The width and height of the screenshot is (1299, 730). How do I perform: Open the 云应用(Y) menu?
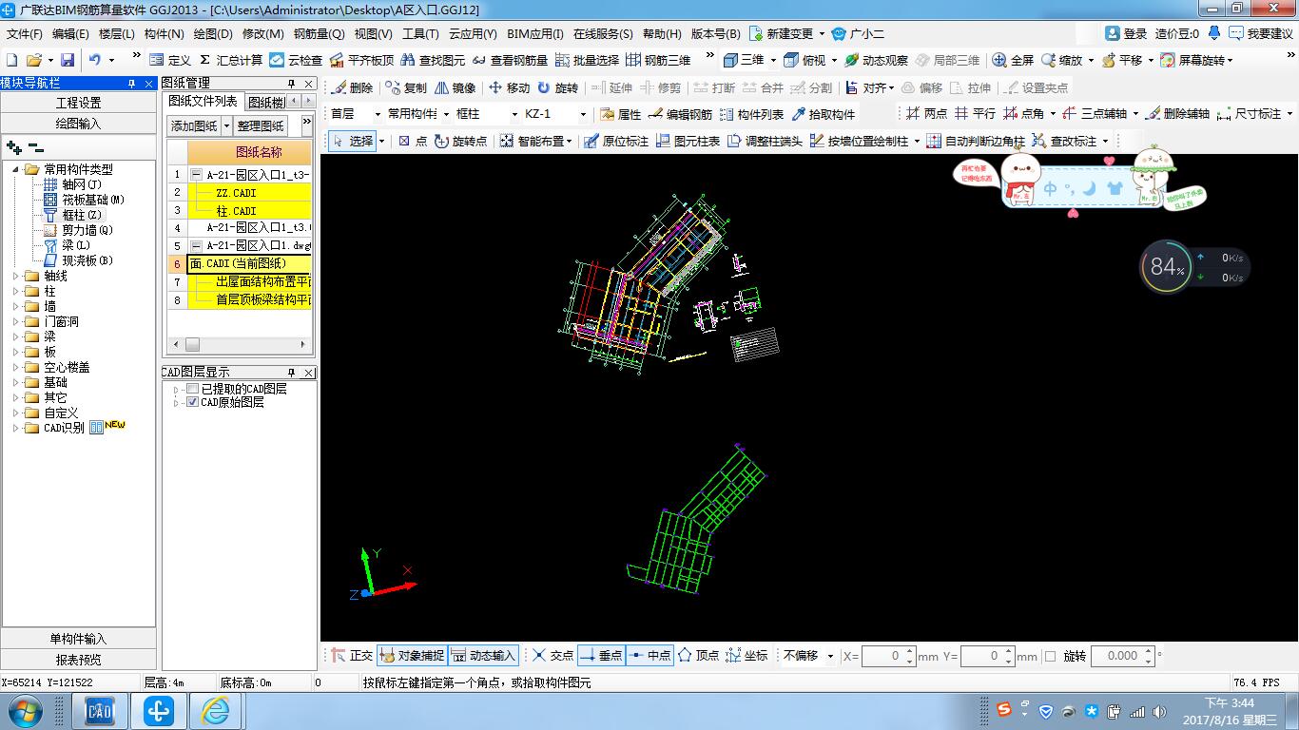pos(473,33)
